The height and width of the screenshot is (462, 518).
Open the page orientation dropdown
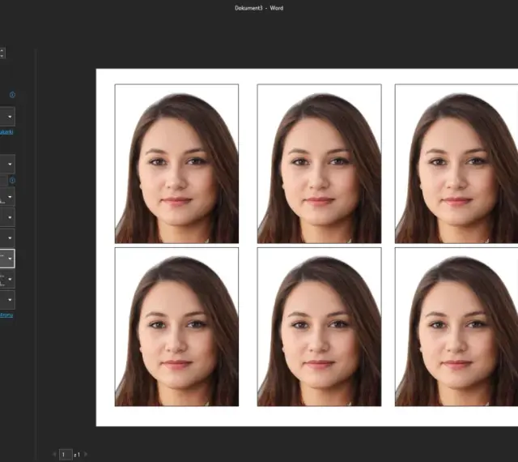(x=7, y=238)
